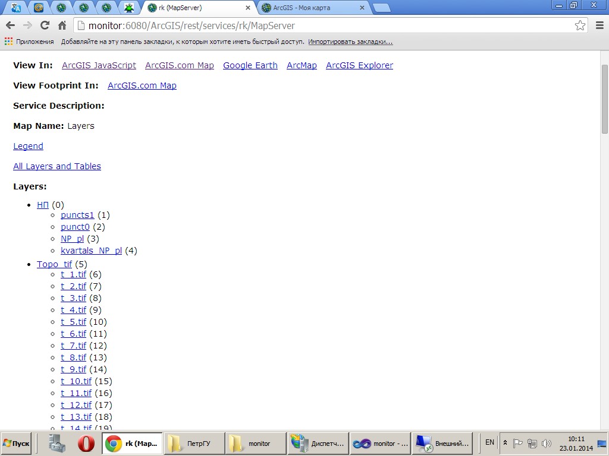Viewport: 609px width, 456px height.
Task: Open the t_2.tif layer link
Action: 73,286
